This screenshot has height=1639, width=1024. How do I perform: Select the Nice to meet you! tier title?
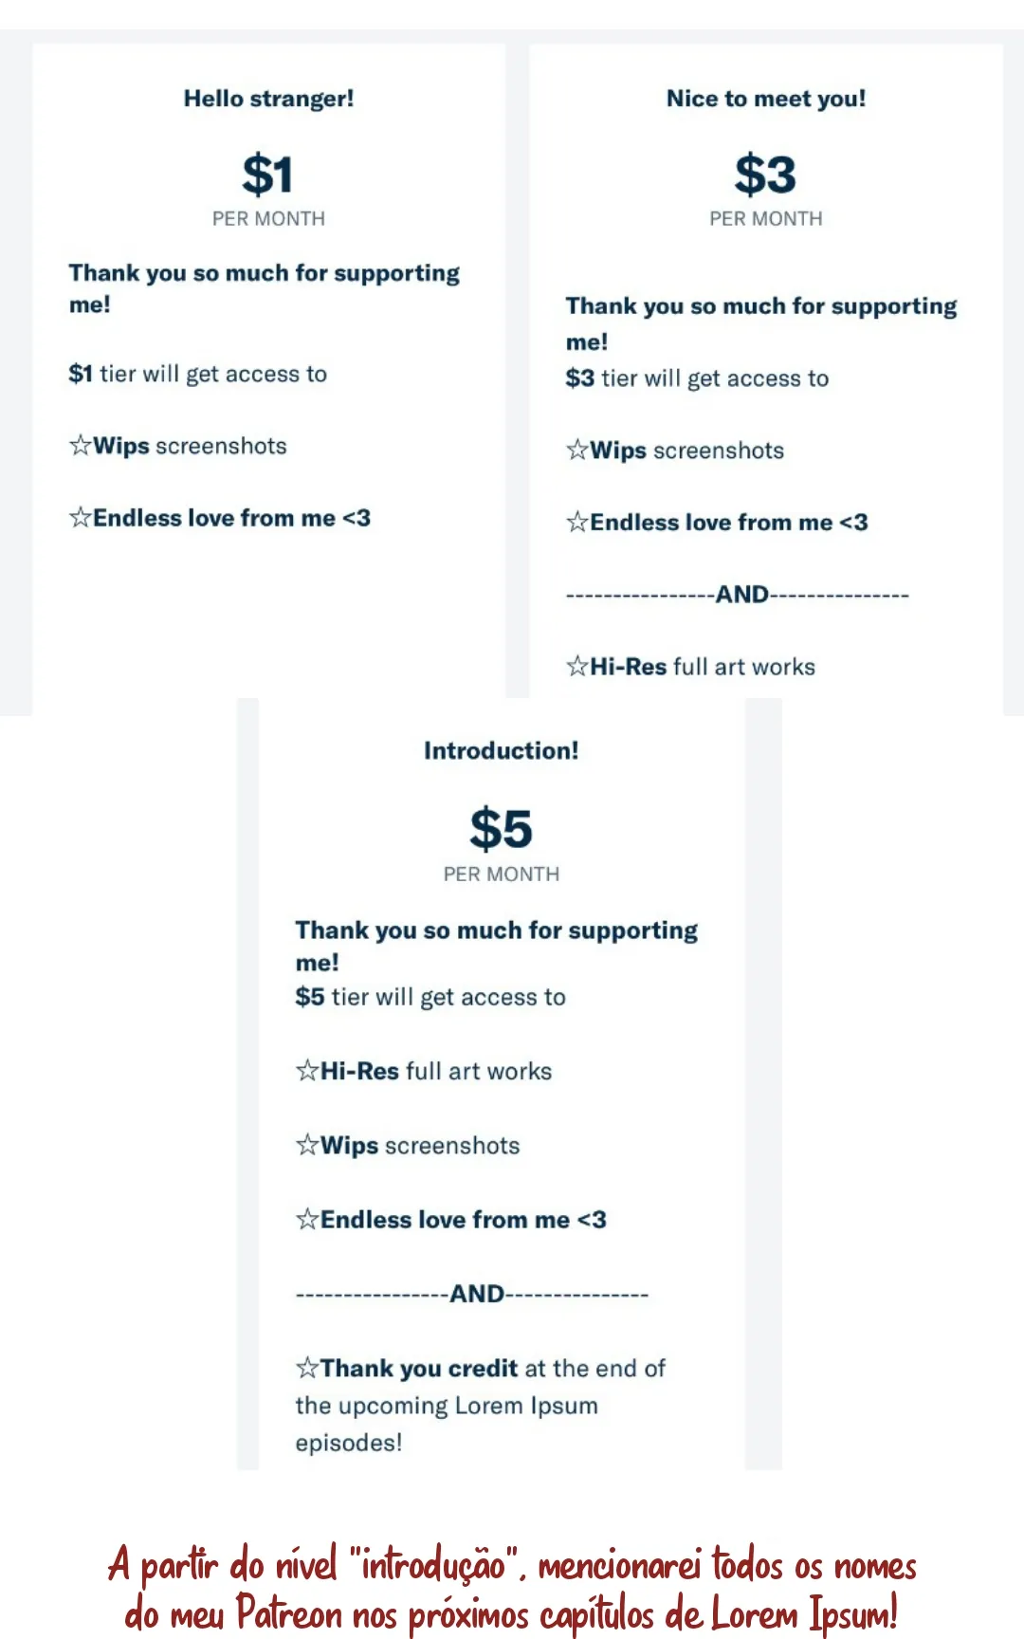click(766, 99)
